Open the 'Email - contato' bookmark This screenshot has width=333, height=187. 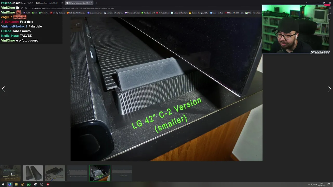(216, 13)
